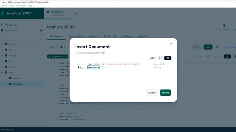Image resolution: width=236 pixels, height=132 pixels.
Task: Go to previous page of documents
Action: click(215, 56)
